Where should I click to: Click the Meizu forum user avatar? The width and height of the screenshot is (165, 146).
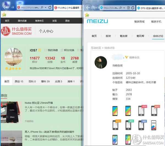(101, 62)
